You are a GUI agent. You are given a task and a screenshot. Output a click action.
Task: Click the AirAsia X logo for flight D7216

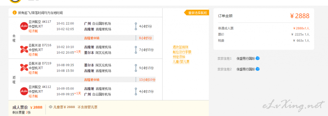click(x=24, y=50)
